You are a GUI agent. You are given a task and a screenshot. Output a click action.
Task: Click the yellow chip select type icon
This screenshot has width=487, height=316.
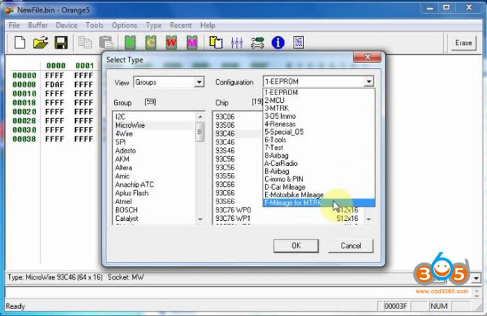click(216, 42)
